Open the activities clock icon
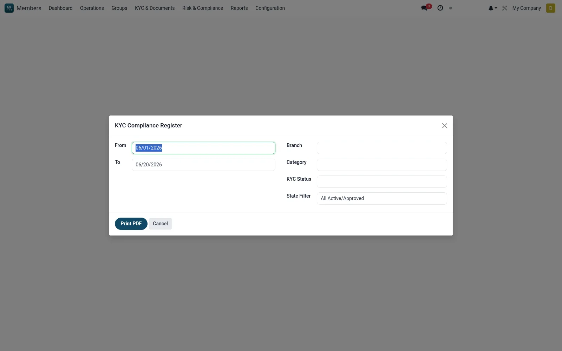The height and width of the screenshot is (351, 562). click(440, 8)
